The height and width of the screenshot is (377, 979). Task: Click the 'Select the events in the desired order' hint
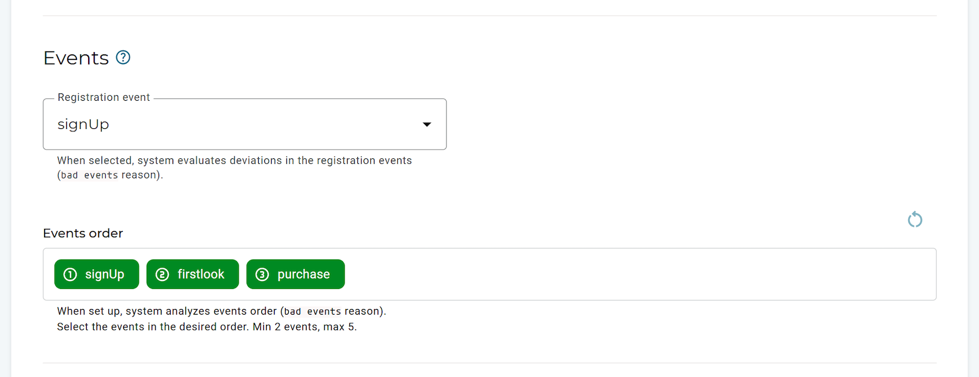[206, 327]
